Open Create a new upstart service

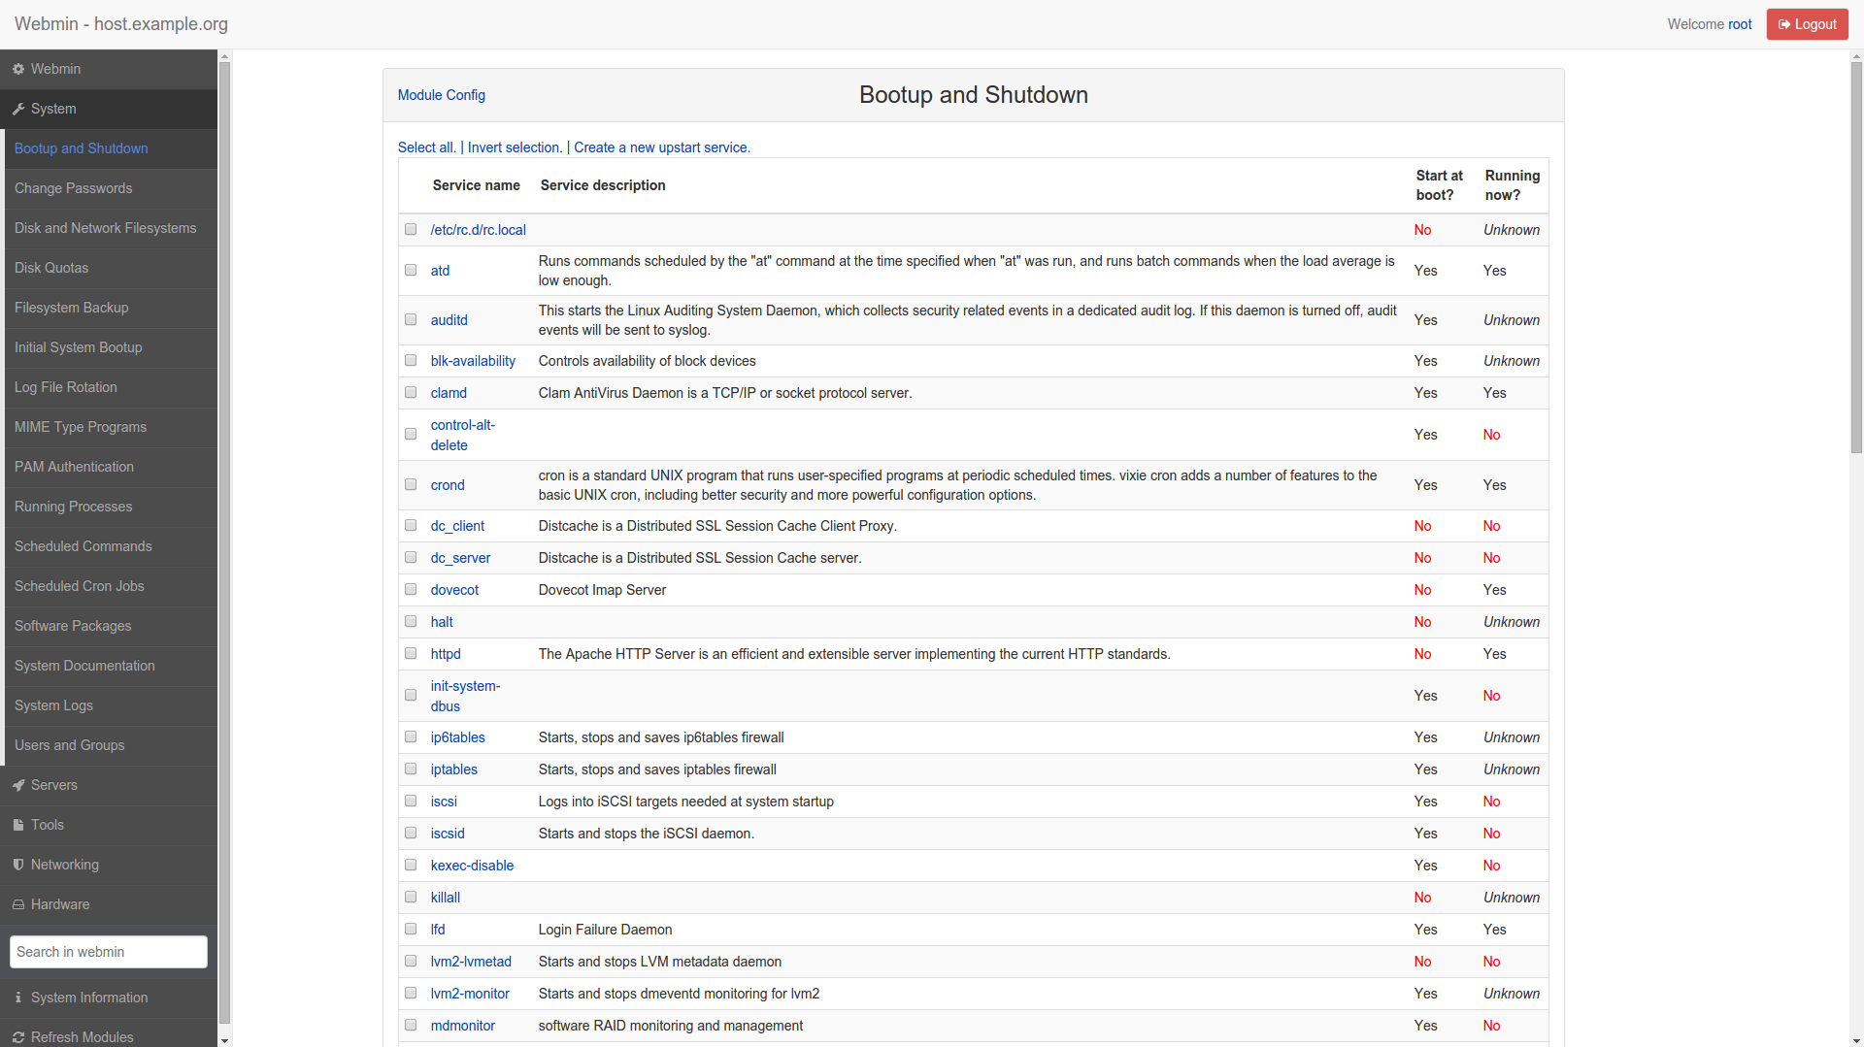coord(661,147)
